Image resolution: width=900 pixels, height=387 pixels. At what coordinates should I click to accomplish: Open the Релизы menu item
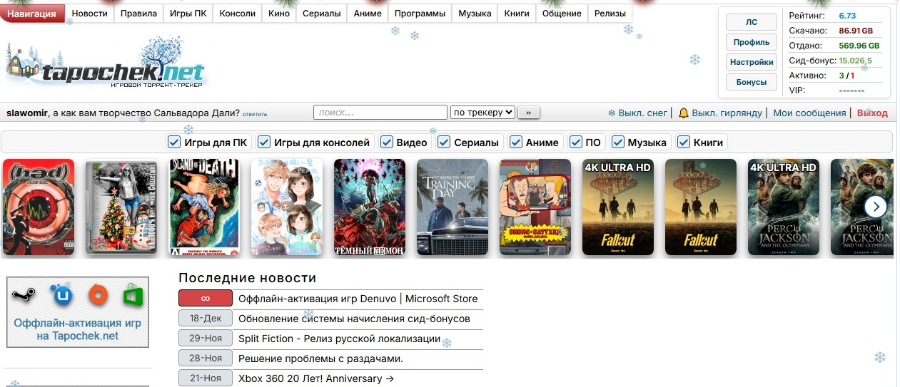tap(610, 14)
